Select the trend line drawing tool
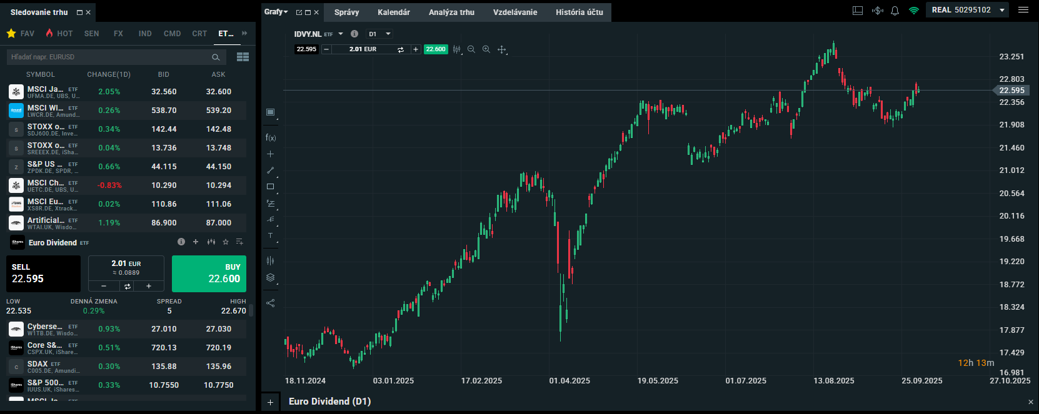This screenshot has height=414, width=1039. [271, 170]
